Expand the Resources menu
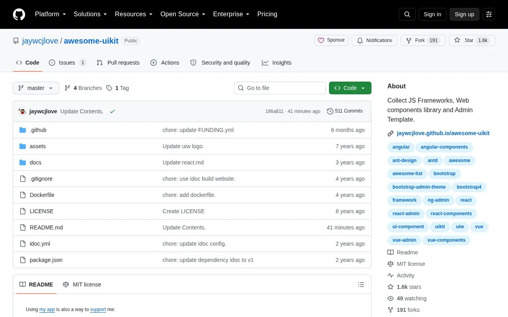Image resolution: width=508 pixels, height=317 pixels. [x=134, y=14]
